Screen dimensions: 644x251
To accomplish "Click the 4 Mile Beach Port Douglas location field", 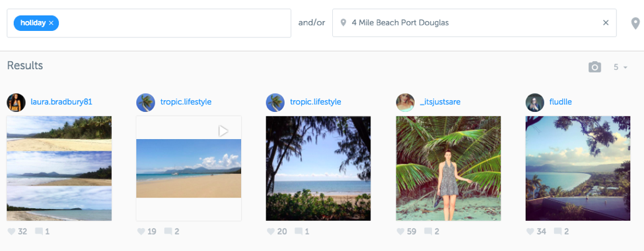I will [474, 23].
